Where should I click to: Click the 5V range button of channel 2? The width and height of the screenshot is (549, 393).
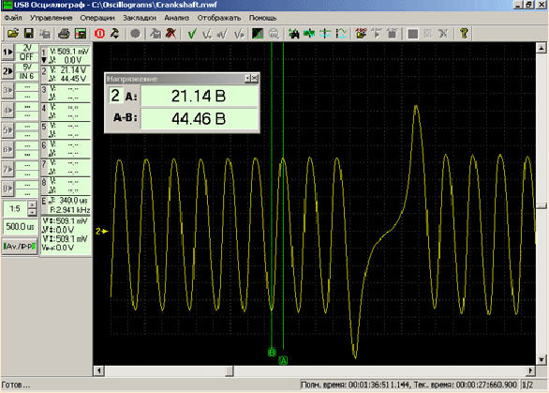point(27,67)
